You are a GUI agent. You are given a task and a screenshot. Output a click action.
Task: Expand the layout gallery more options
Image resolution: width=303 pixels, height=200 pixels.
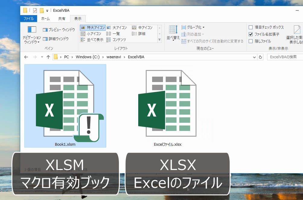coord(159,40)
